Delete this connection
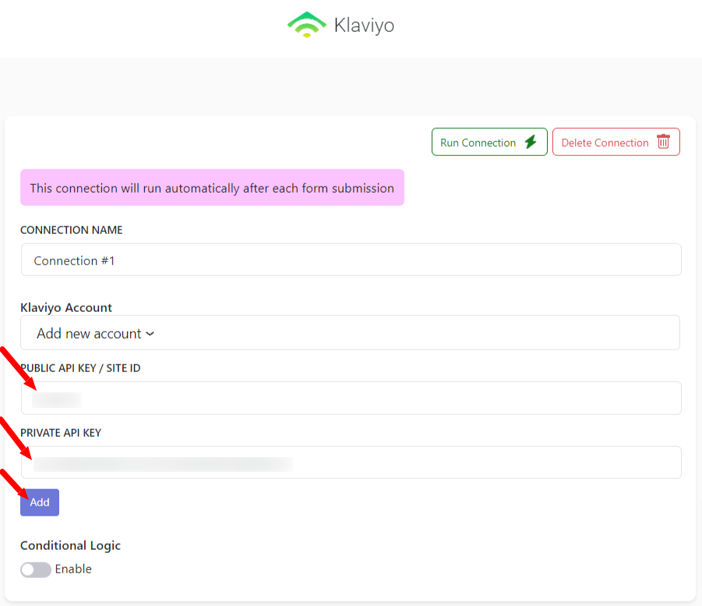The height and width of the screenshot is (606, 702). click(x=616, y=142)
